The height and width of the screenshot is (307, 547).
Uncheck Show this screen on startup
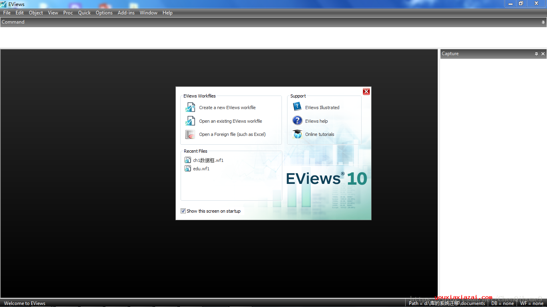(183, 211)
